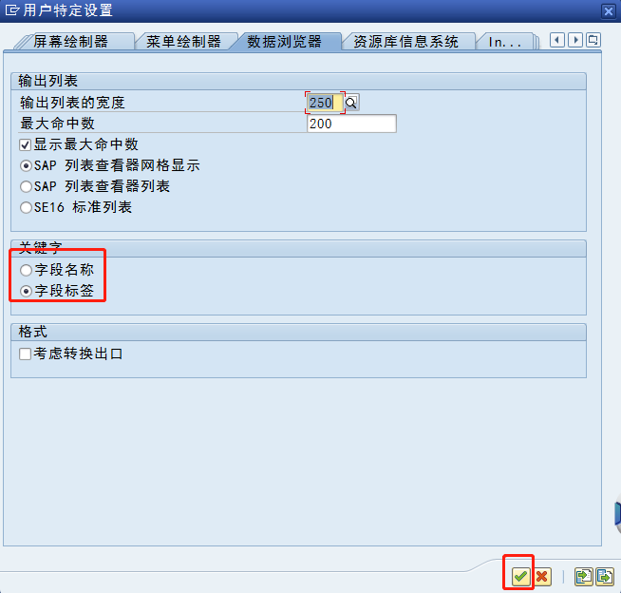Confirm settings with green checkmark icon
Screen dimensions: 621x593
coord(520,576)
